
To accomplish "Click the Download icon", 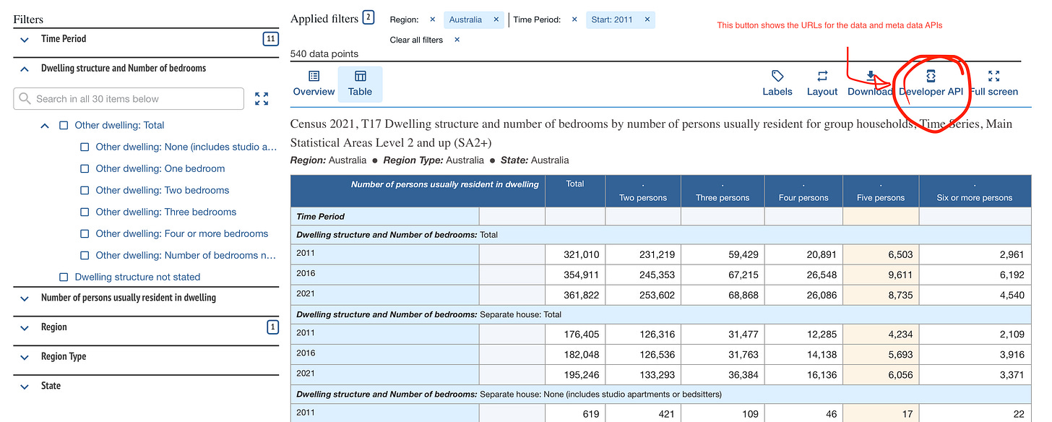I will [x=869, y=77].
